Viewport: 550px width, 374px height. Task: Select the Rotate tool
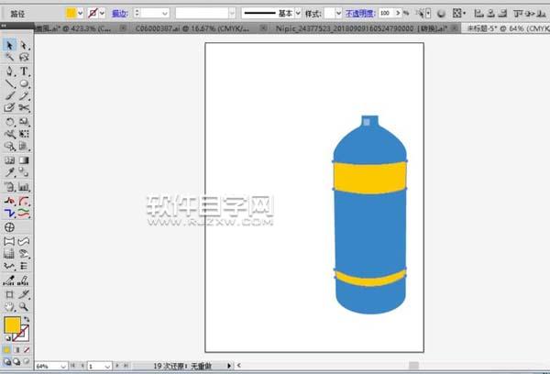[9, 122]
